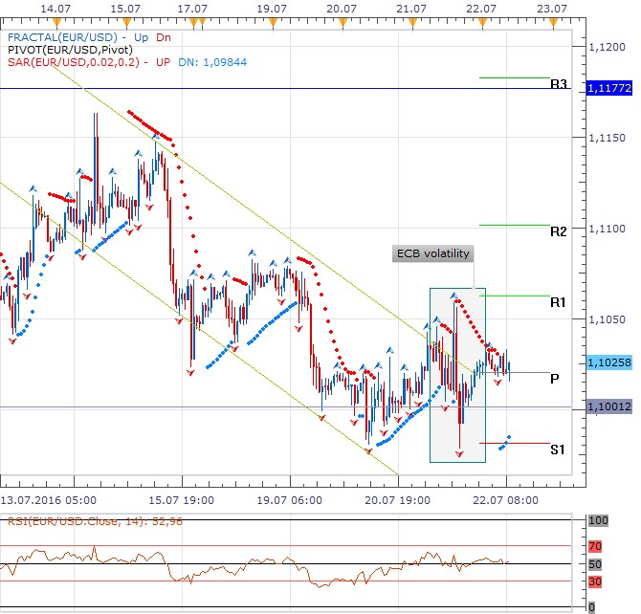
Task: Click the orange event marker under 21.07
Action: pyautogui.click(x=411, y=20)
